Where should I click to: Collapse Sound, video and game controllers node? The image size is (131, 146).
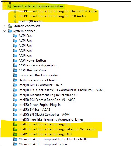coord(4,6)
